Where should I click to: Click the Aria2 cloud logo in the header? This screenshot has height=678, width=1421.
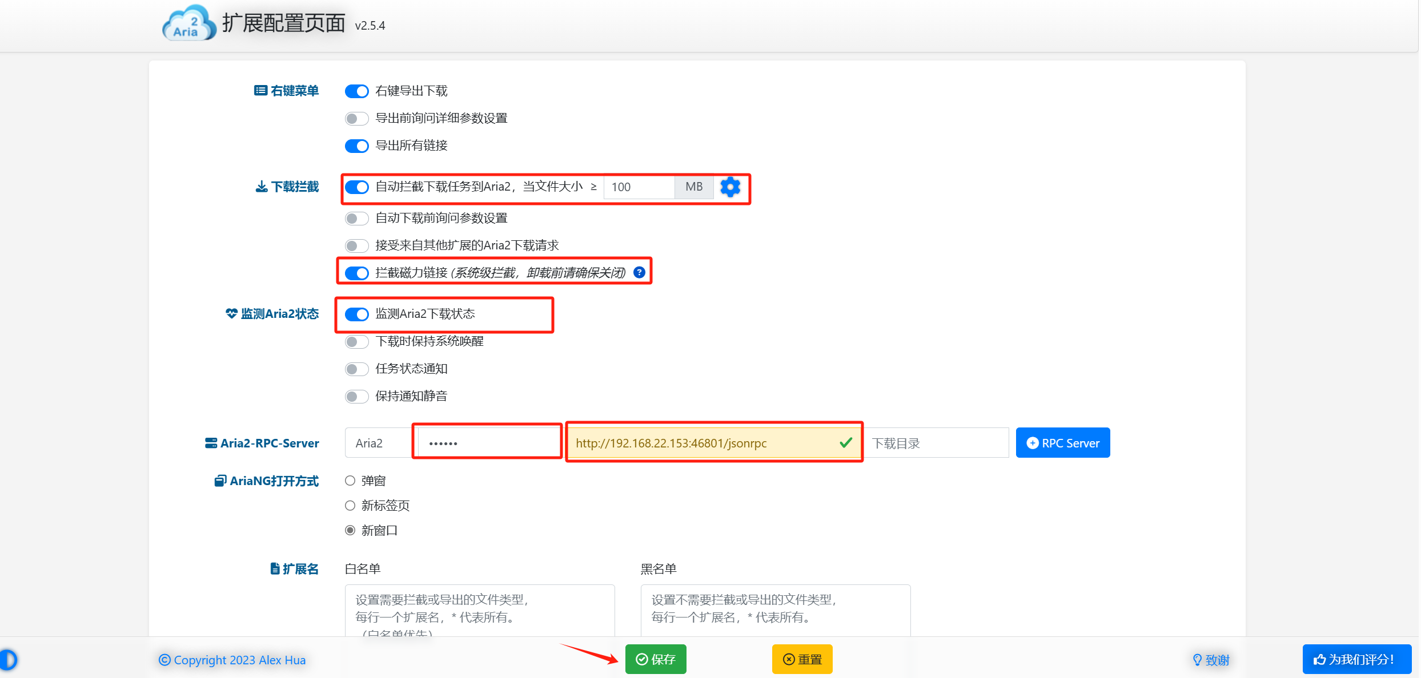pos(188,23)
